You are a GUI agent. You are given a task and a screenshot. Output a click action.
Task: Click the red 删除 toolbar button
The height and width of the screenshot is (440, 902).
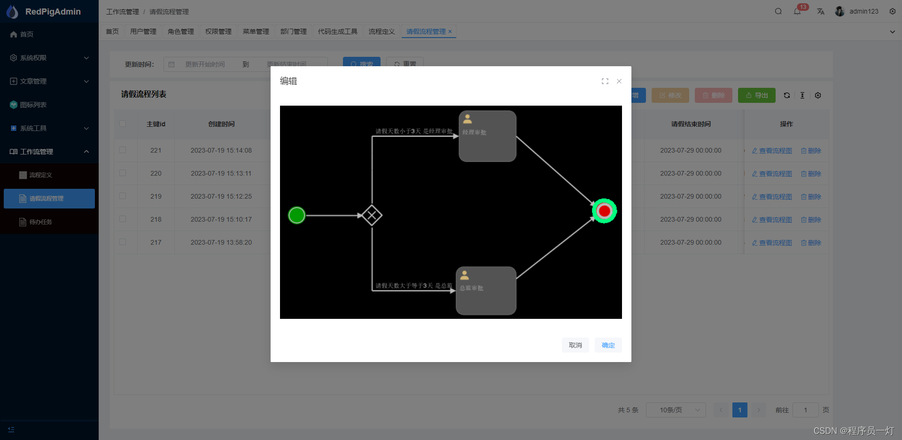[714, 95]
